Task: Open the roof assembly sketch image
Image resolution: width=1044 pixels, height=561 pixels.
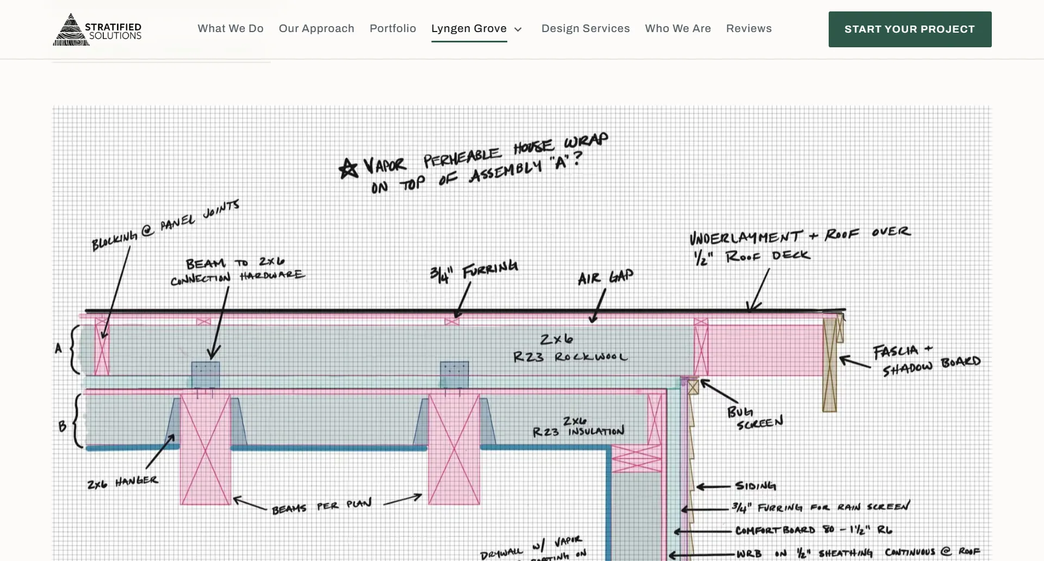Action: click(522, 333)
